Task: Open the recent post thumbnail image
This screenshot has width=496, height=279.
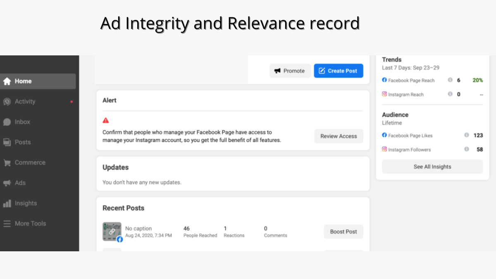Action: 112,231
